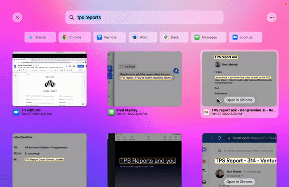Focus the search field containing "tps reports"
289x187 pixels.
point(144,17)
